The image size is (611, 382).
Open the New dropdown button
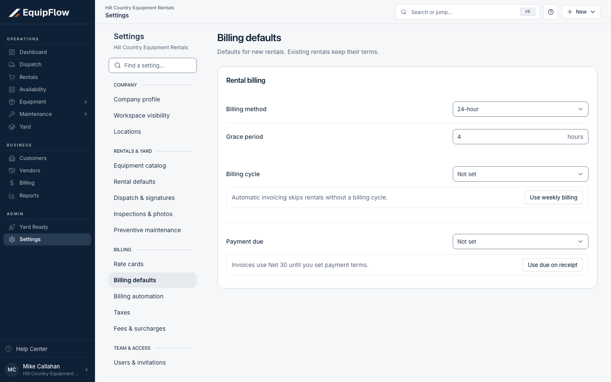[581, 12]
